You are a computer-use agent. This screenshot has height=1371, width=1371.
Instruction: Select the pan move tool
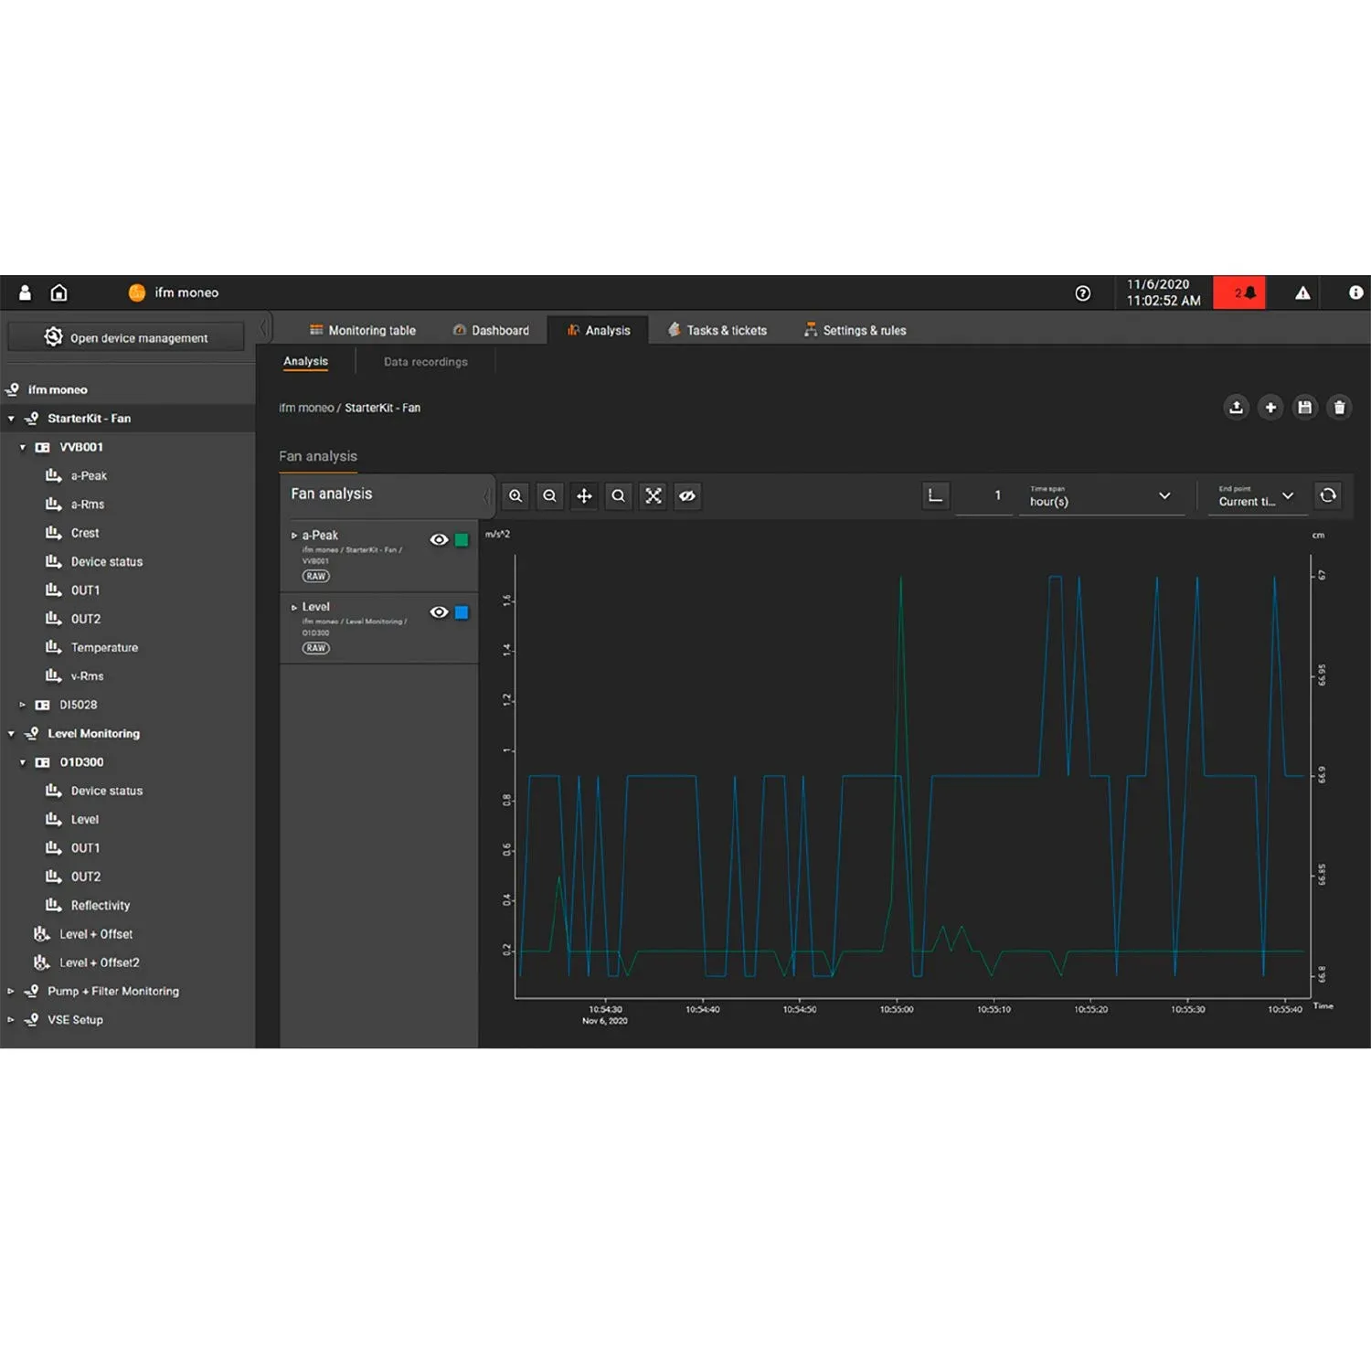coord(584,495)
